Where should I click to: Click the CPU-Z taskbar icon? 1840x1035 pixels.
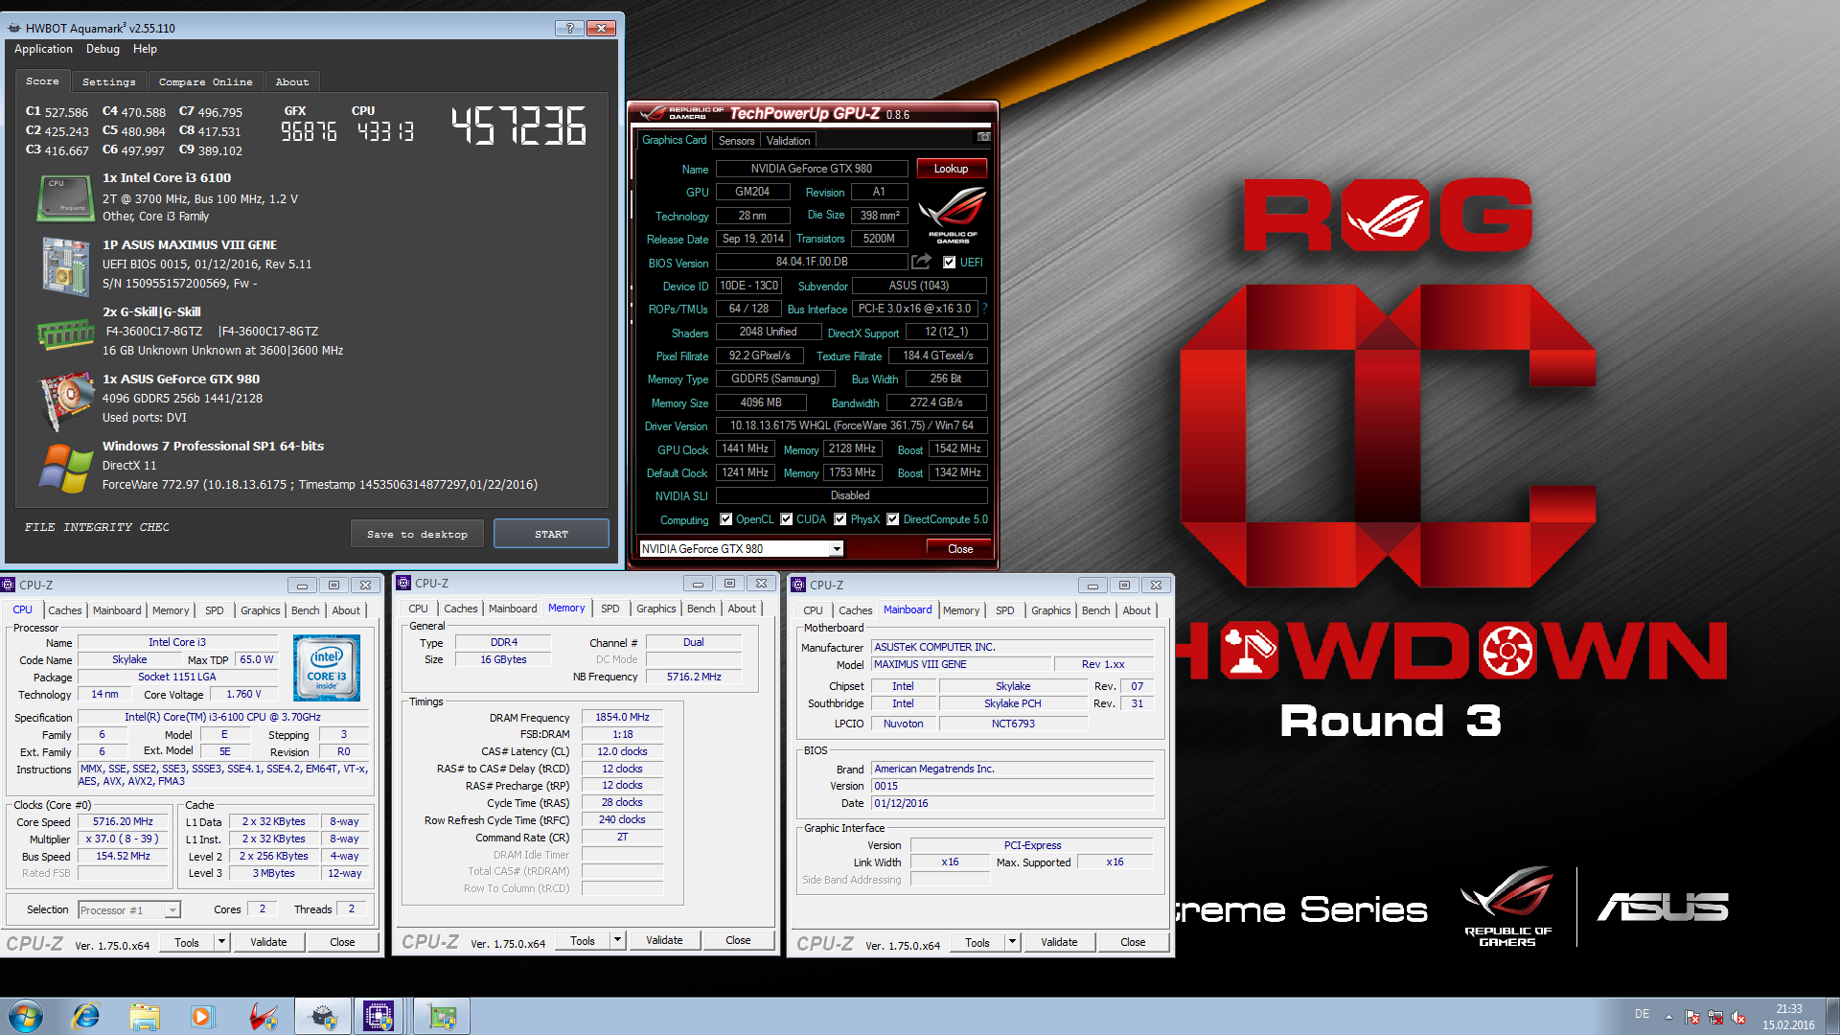[x=379, y=1016]
